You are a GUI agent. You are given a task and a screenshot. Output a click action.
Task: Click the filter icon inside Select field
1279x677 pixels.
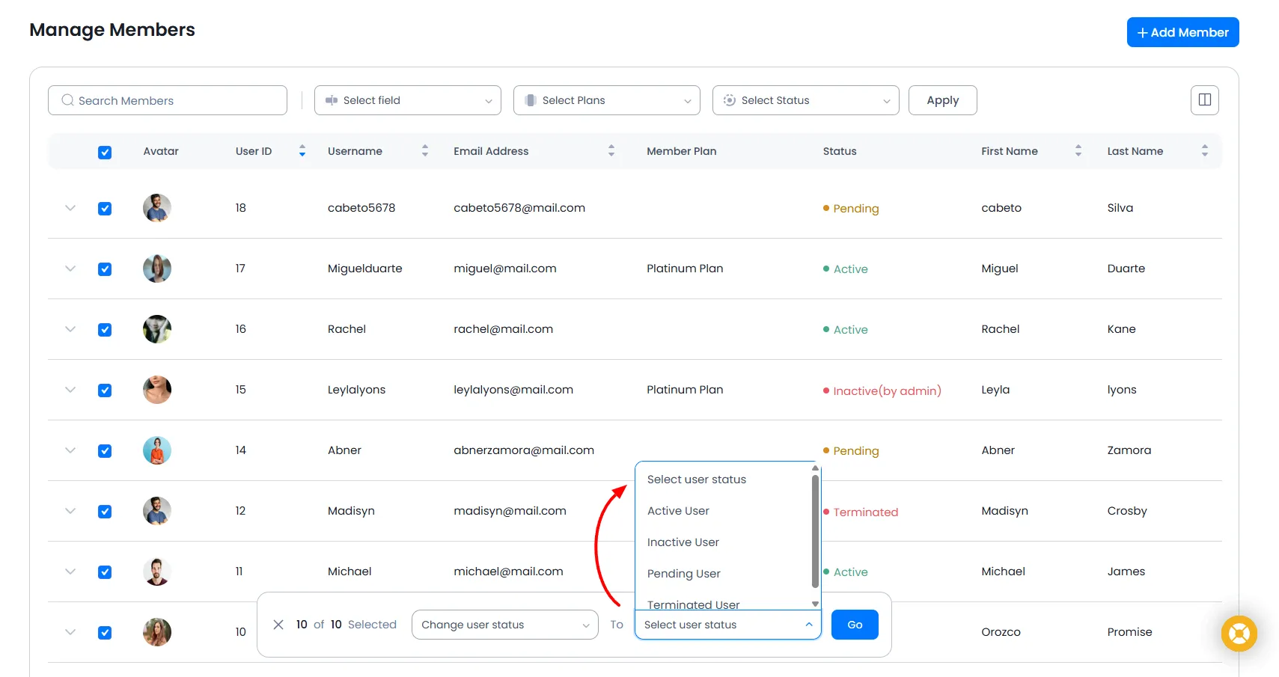point(333,99)
